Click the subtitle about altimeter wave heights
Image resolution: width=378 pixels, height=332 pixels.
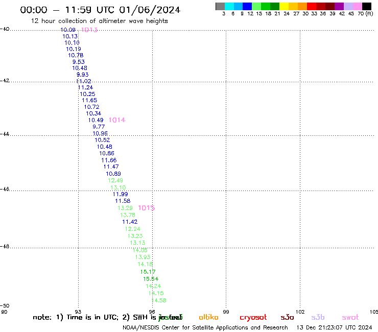(x=99, y=21)
